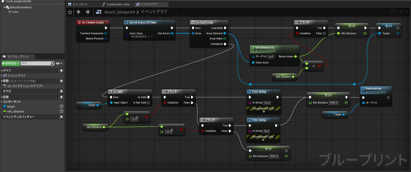Add event dispatcher with イベントディスパッチャー plus button
This screenshot has width=411, height=172.
(x=61, y=117)
